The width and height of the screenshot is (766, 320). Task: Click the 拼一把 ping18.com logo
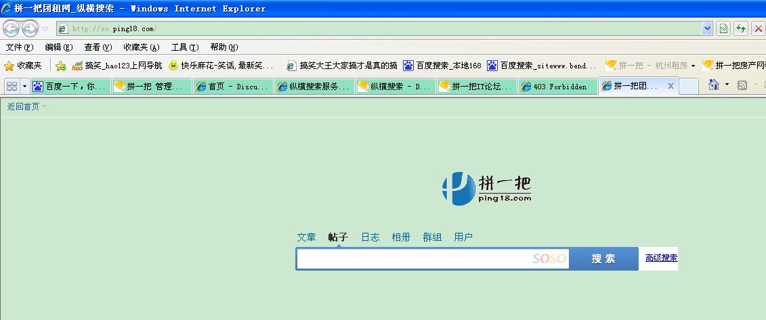click(486, 188)
